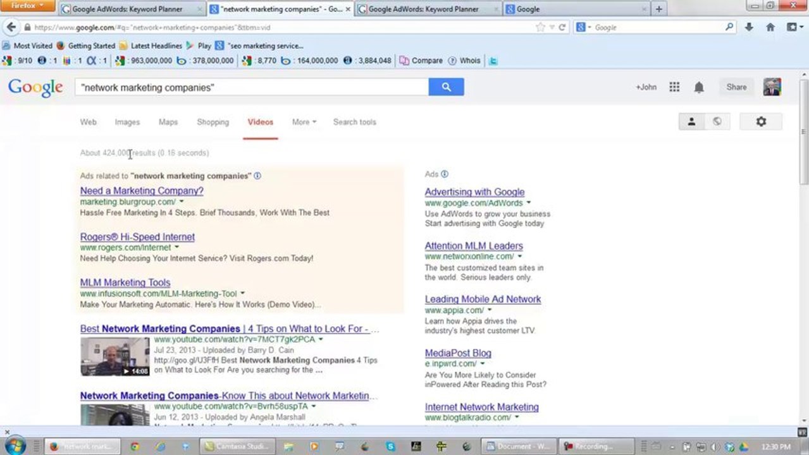Click the user profile avatar picture
Viewport: 809px width, 455px height.
(x=772, y=87)
